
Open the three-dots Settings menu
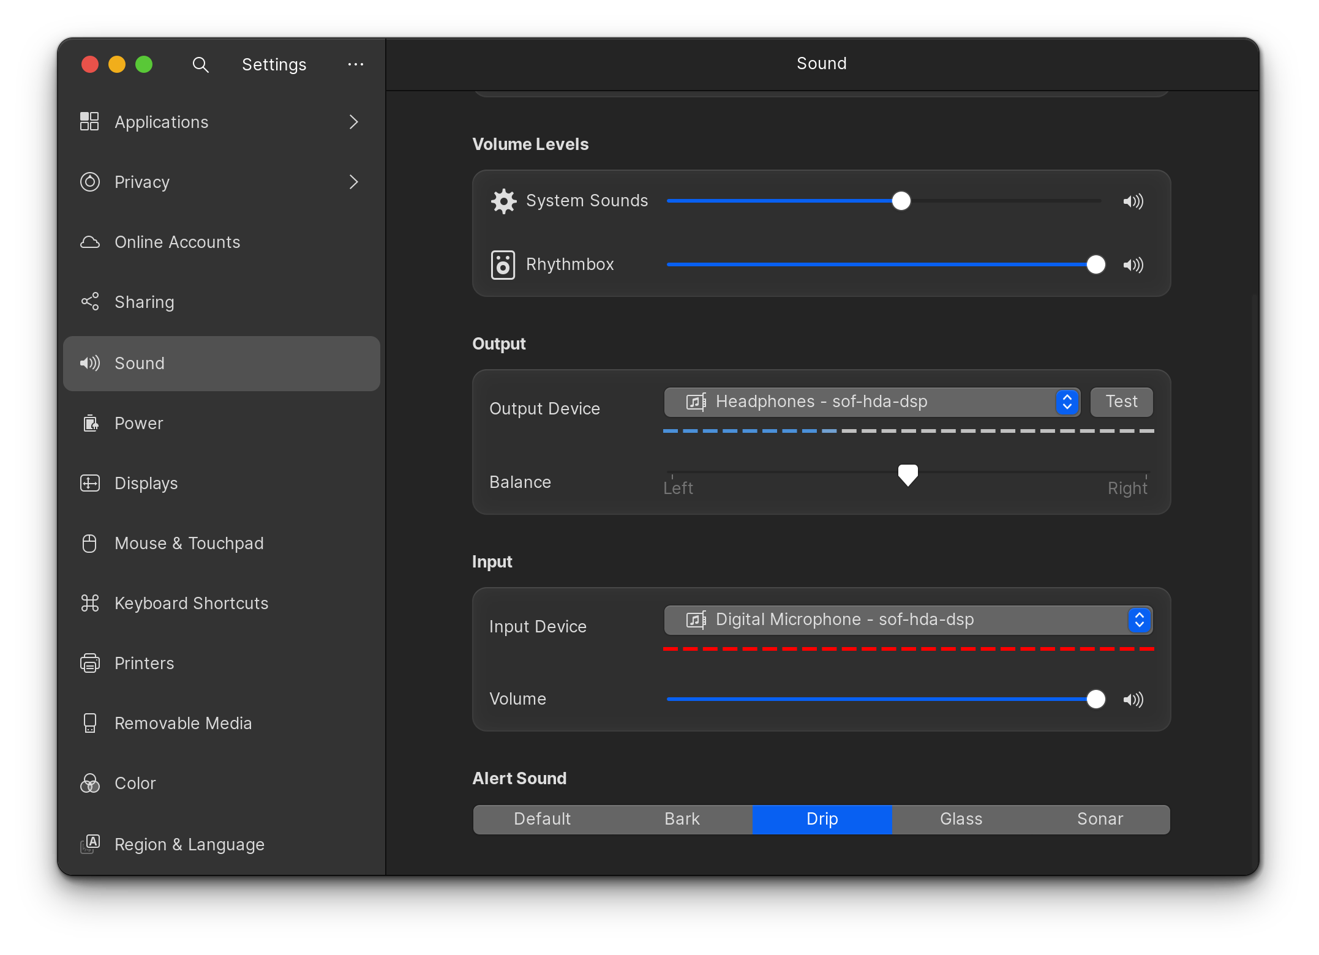pos(355,64)
